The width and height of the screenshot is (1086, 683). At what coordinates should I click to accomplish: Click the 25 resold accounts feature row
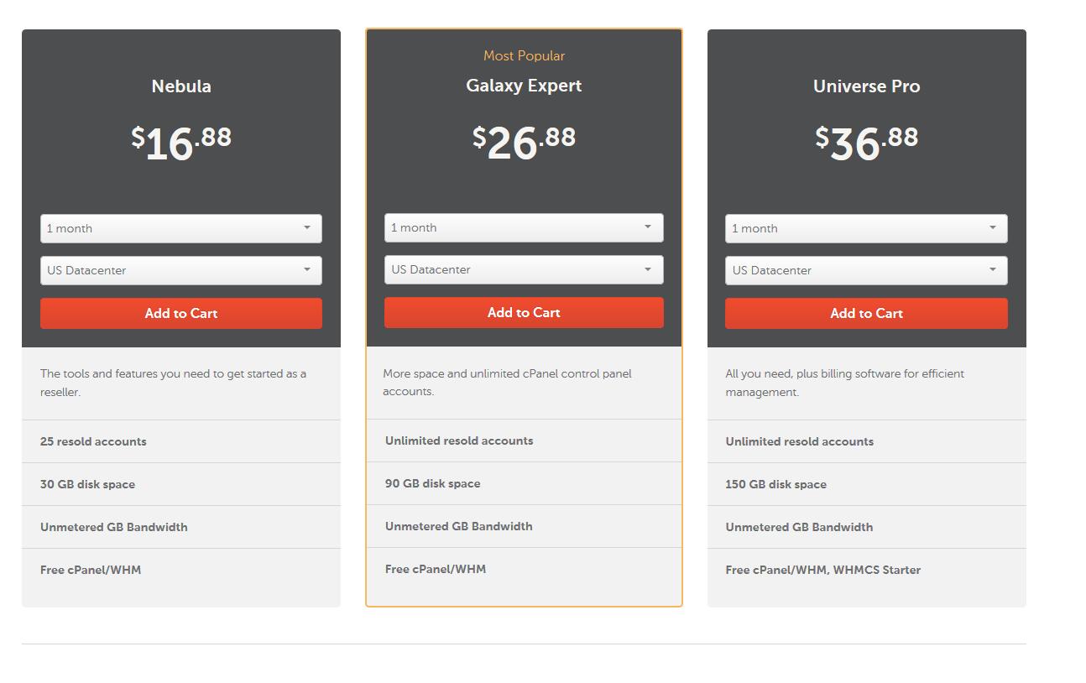coord(181,441)
